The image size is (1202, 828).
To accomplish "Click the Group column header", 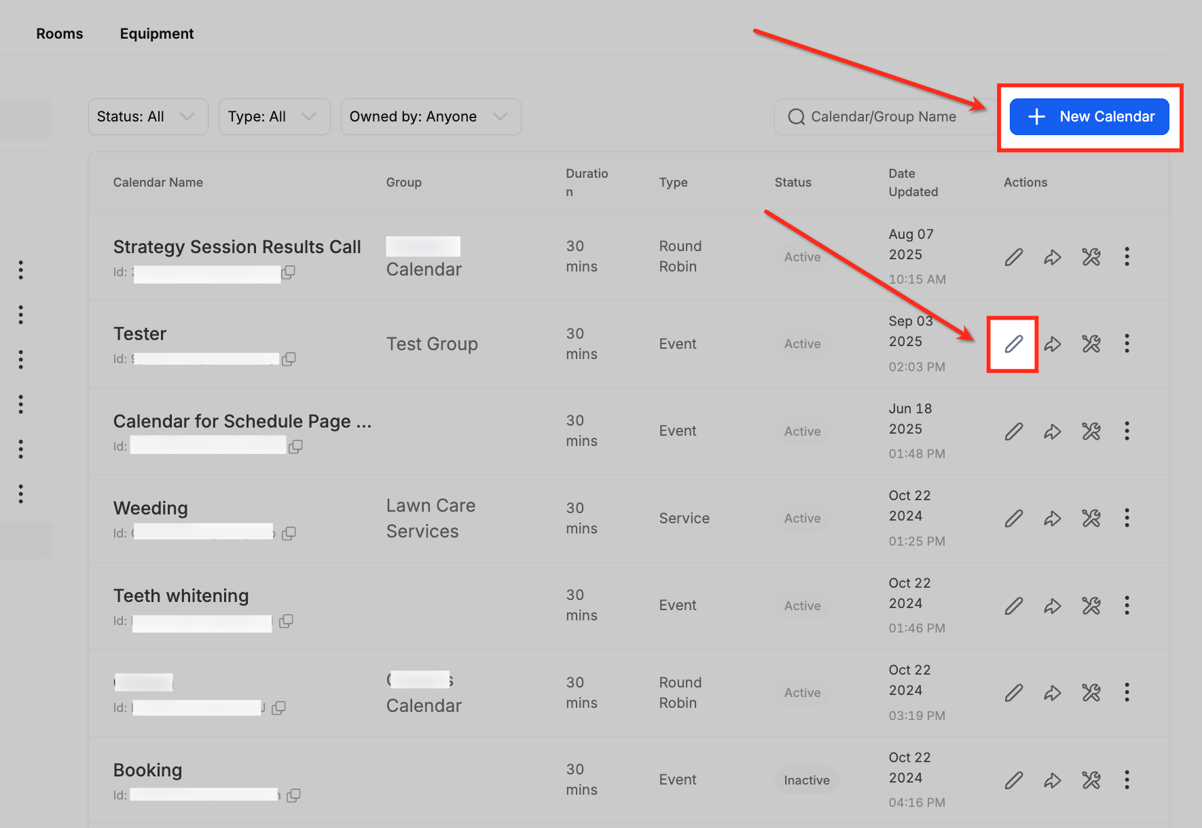I will point(404,183).
